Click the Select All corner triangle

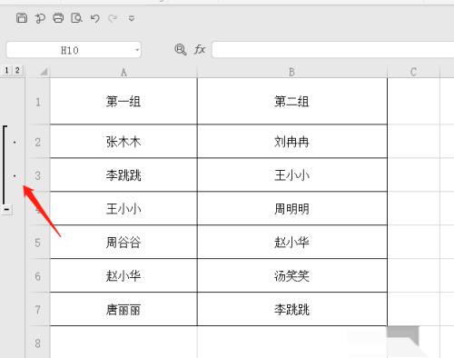coord(44,72)
